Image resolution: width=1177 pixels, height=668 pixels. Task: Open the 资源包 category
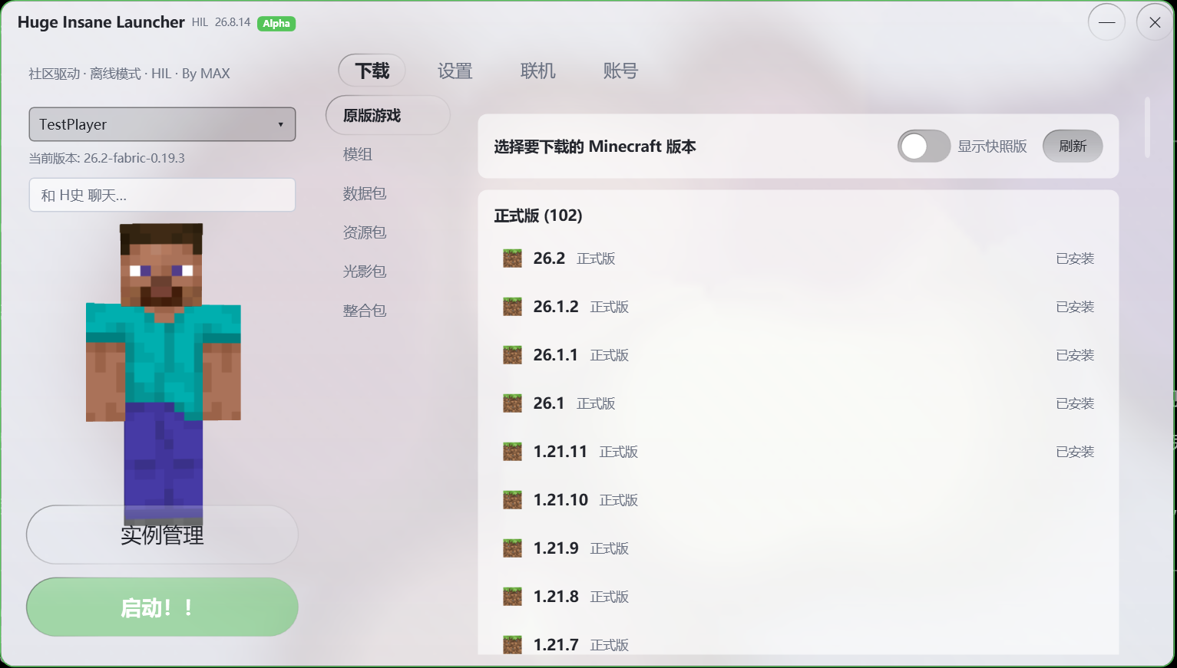pyautogui.click(x=365, y=232)
